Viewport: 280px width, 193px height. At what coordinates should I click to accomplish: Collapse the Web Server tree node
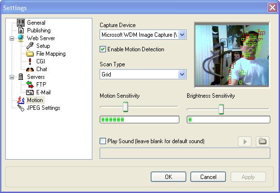coord(12,38)
